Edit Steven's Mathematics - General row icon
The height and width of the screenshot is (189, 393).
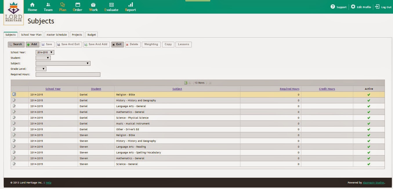click(x=14, y=158)
